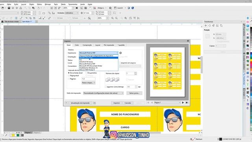This screenshot has width=252, height=142.
Task: Open the Janela menu
Action: pos(82,4)
